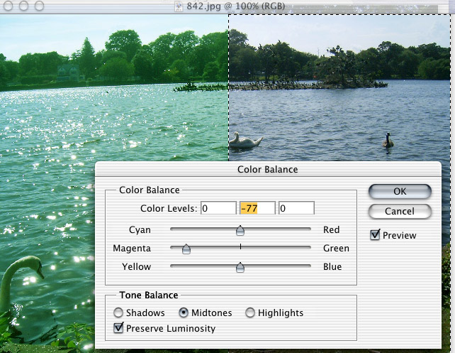455x353 pixels.
Task: Click the center tick of Magenta–Green track
Action: (x=240, y=246)
